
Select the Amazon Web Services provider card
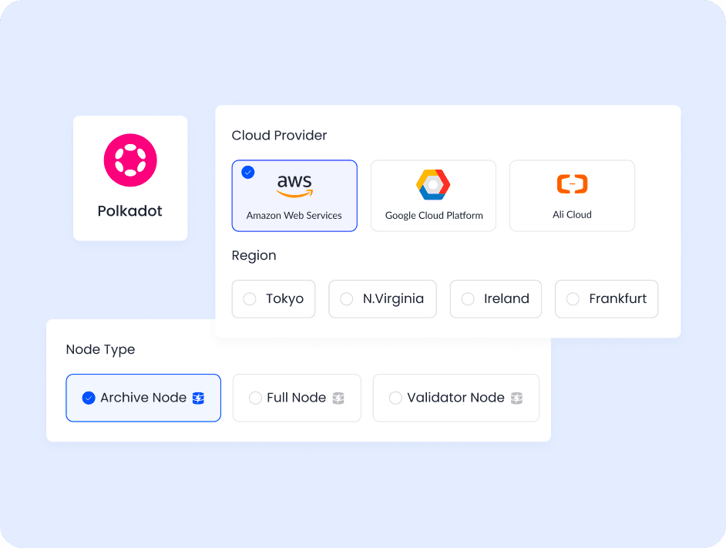point(294,196)
